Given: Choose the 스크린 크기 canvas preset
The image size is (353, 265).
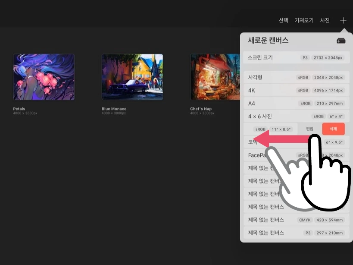Looking at the screenshot, I should (x=296, y=57).
